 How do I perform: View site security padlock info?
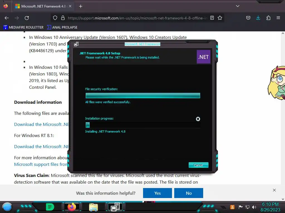63,18
